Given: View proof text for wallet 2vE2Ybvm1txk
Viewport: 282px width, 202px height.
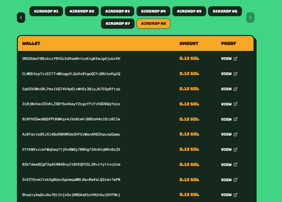Looking at the screenshot, I should pyautogui.click(x=226, y=180).
